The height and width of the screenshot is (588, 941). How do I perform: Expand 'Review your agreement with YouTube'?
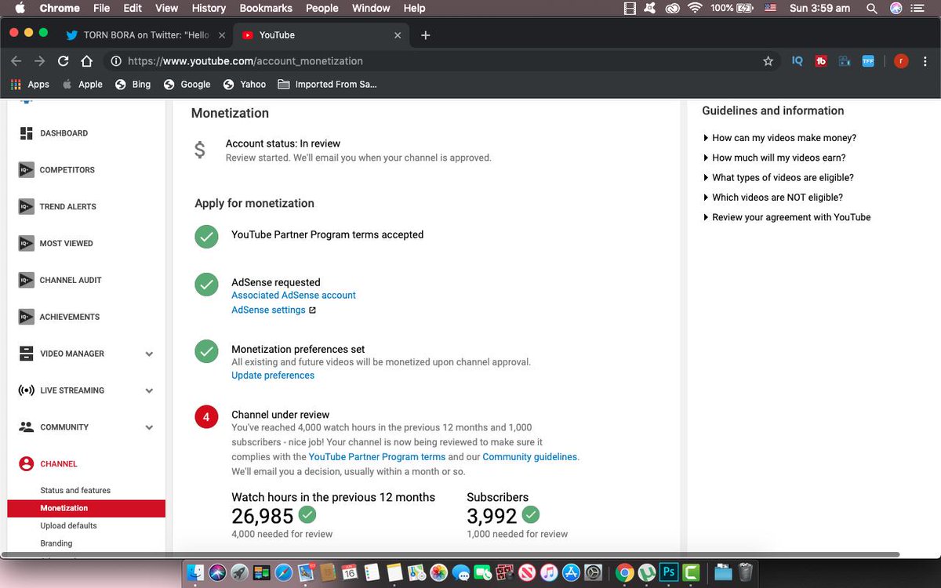pyautogui.click(x=787, y=217)
